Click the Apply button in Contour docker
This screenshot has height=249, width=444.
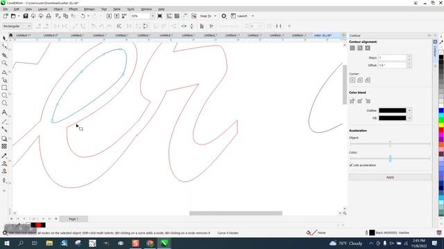[x=390, y=177]
